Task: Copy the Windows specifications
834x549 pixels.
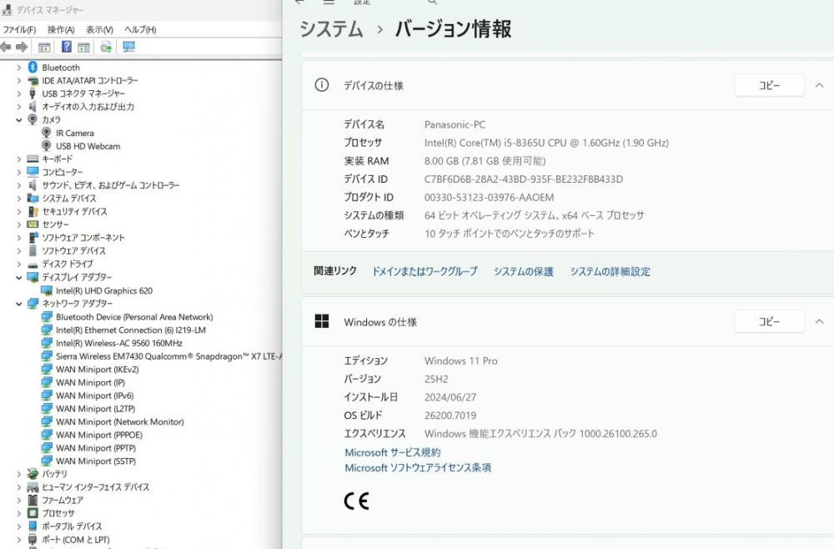Action: pyautogui.click(x=769, y=321)
